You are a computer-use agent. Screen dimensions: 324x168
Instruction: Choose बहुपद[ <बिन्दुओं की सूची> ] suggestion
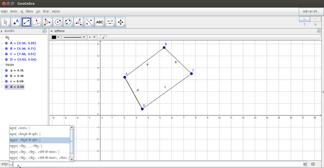coord(40,134)
